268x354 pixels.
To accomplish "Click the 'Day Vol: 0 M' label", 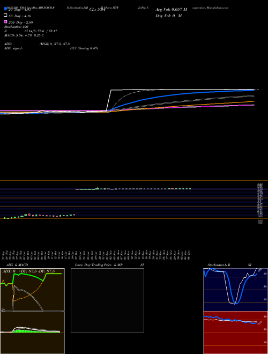I will coord(168,16).
